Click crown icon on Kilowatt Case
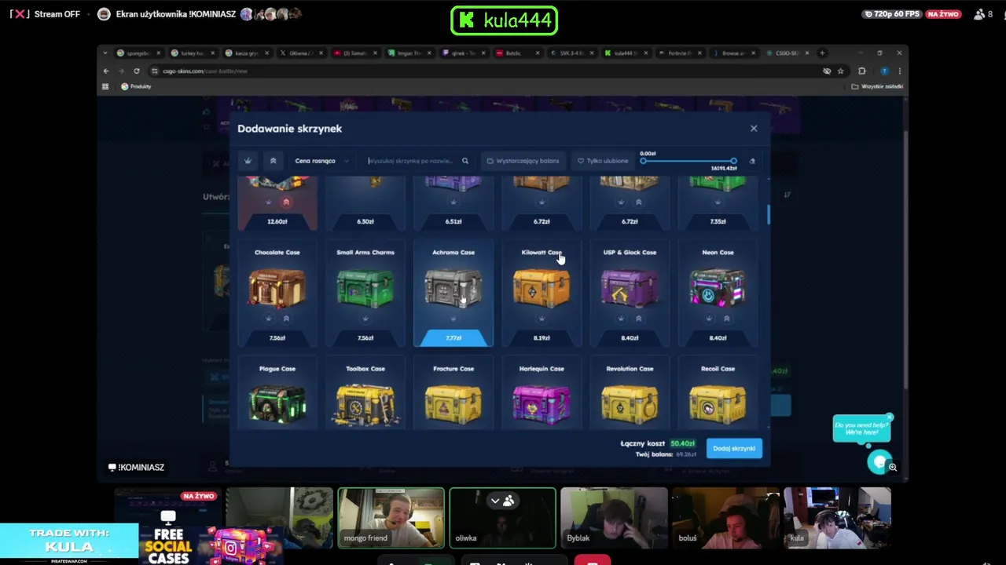This screenshot has height=565, width=1006. point(542,319)
